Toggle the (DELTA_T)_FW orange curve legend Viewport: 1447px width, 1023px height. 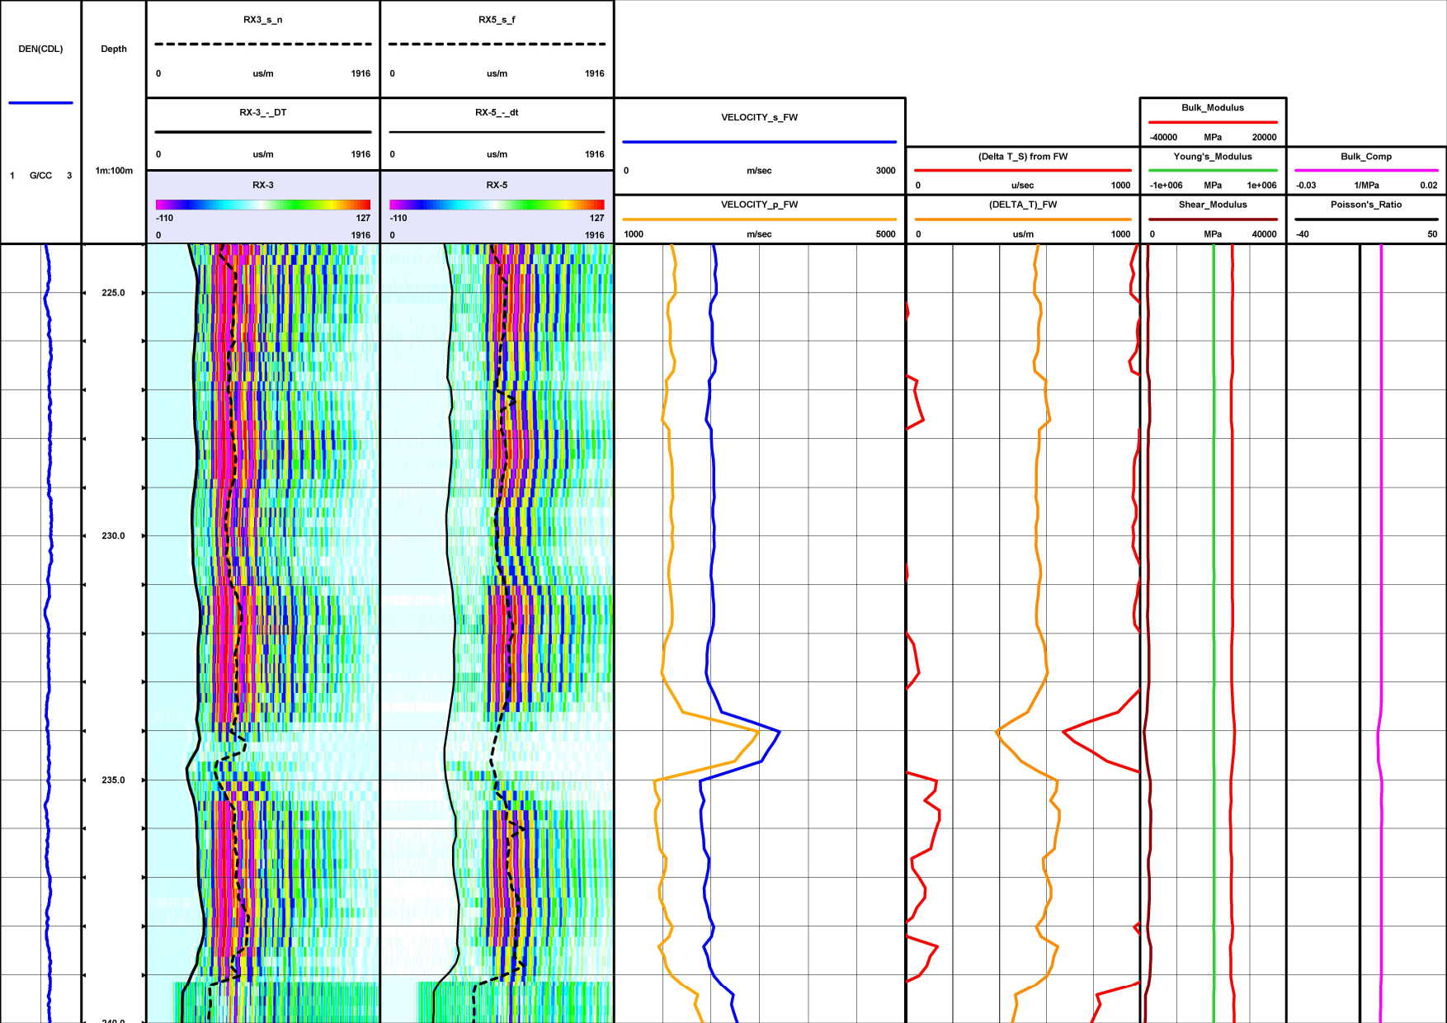click(1023, 219)
